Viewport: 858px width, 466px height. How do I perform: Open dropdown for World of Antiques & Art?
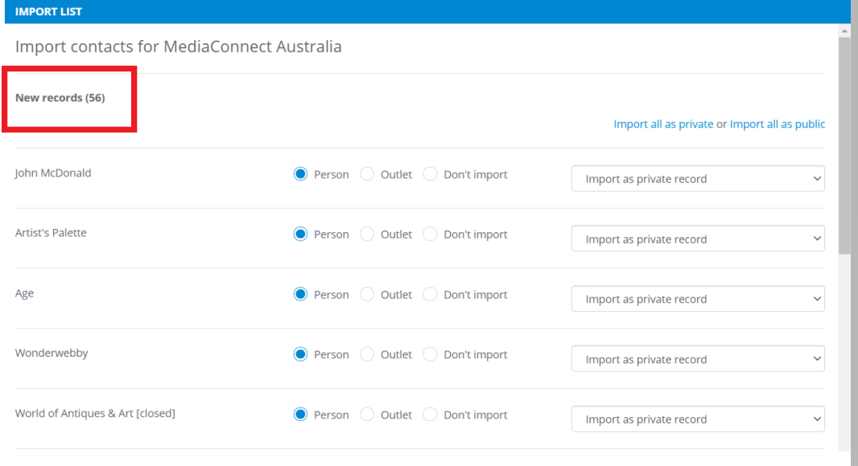pos(697,419)
